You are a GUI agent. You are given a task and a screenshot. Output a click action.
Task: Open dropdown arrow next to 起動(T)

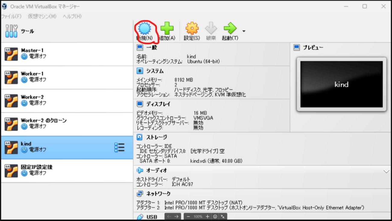[244, 31]
